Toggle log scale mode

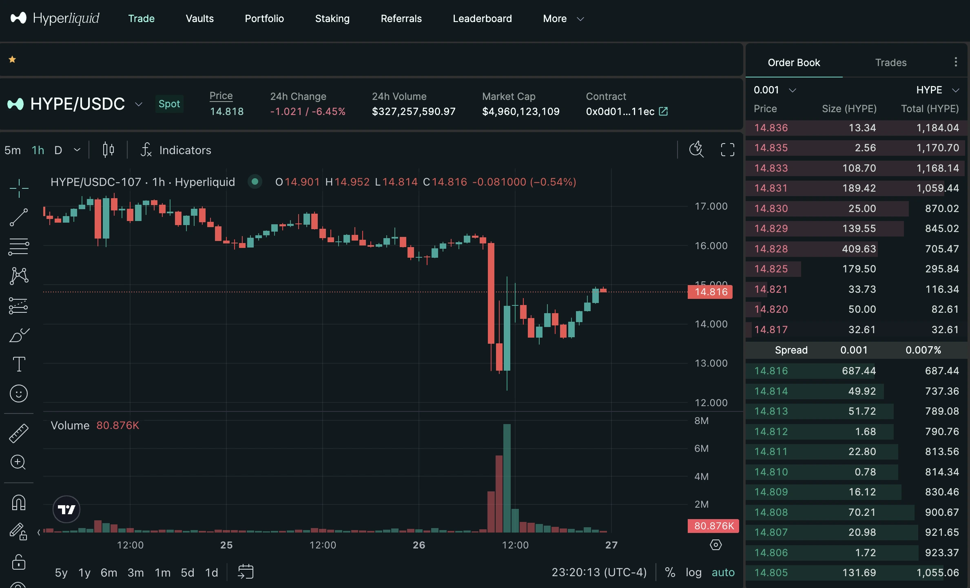pyautogui.click(x=693, y=572)
